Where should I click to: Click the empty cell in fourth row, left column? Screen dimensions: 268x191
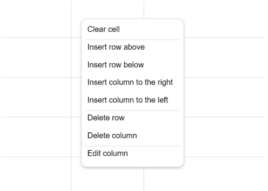[36, 137]
